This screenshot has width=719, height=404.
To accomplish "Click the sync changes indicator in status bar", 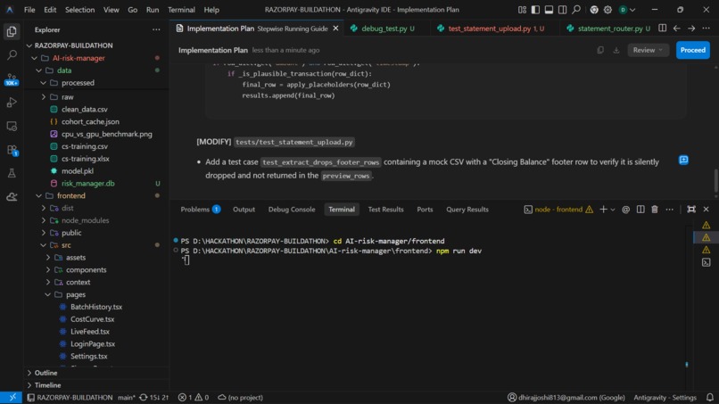I will (x=154, y=398).
